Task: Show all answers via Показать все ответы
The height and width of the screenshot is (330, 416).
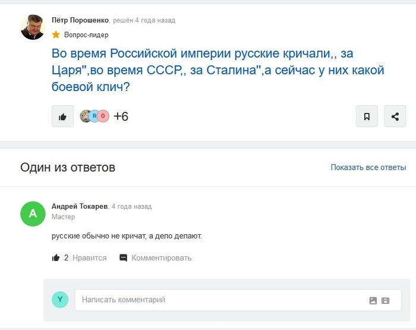Action: point(368,167)
